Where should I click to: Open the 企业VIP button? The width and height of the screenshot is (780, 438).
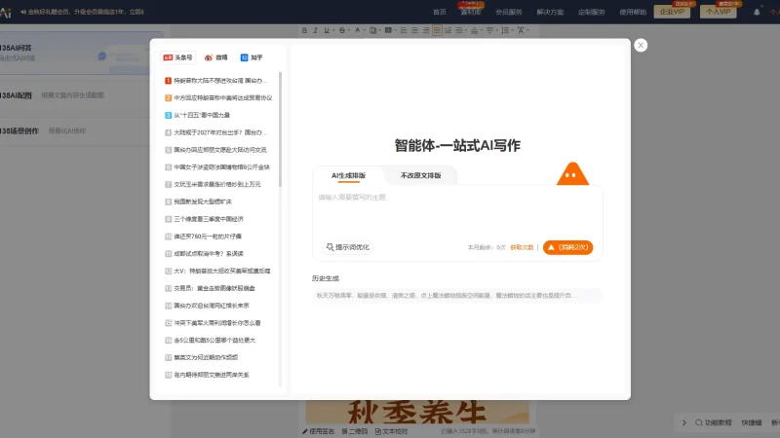coord(672,12)
